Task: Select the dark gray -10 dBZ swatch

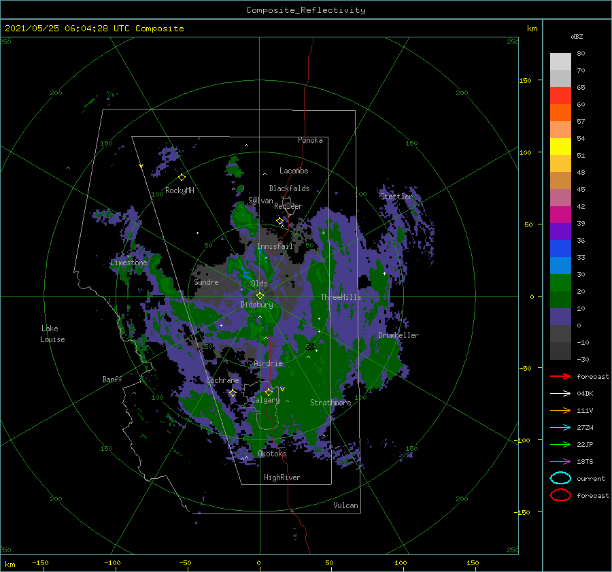Action: (x=560, y=351)
